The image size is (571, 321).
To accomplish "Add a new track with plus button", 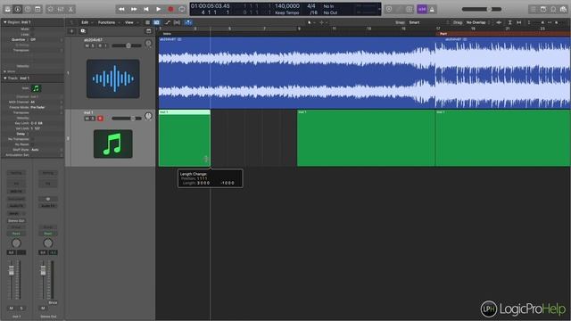I will point(71,31).
